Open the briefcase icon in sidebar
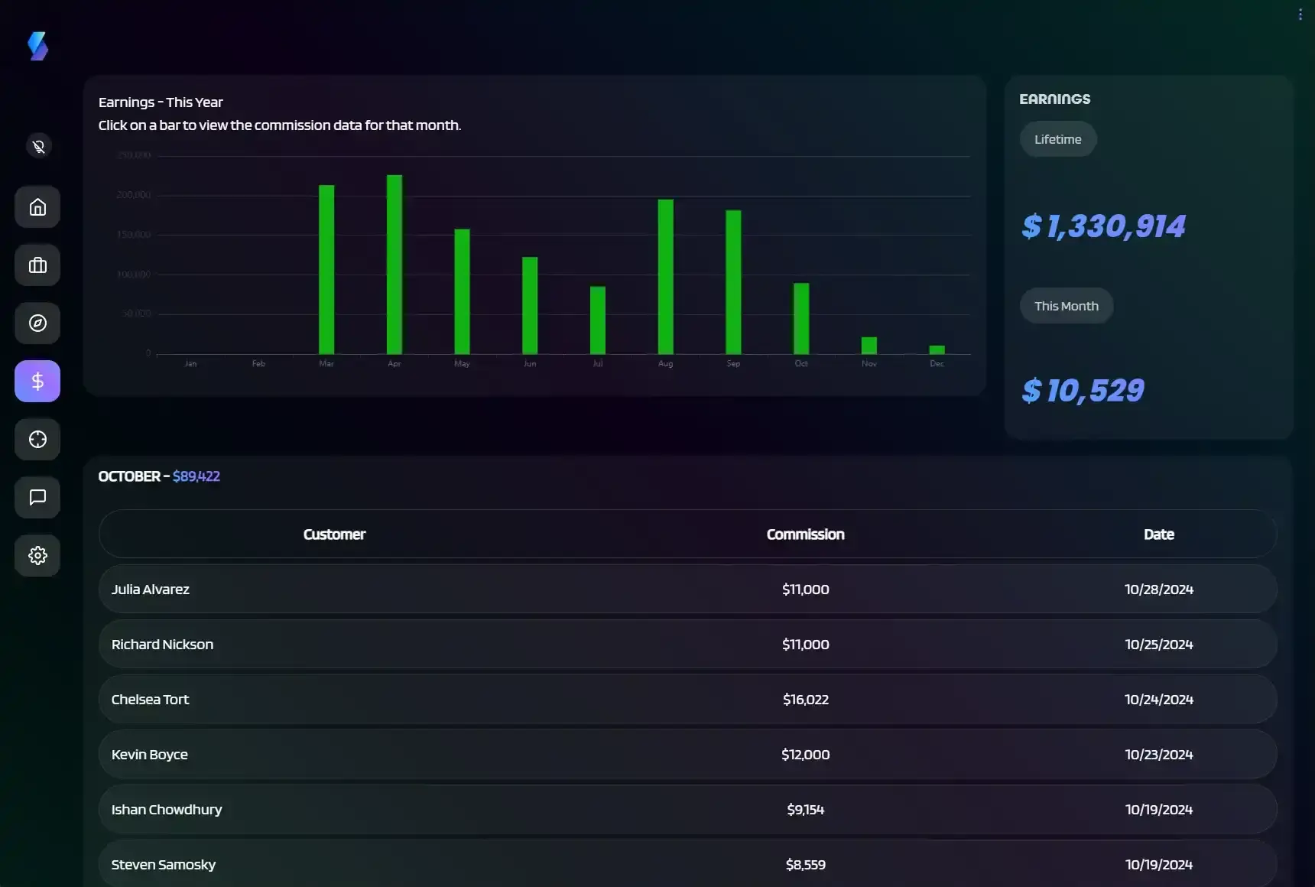1315x887 pixels. (x=37, y=265)
